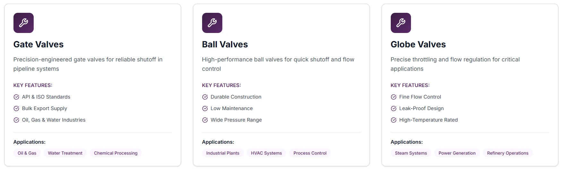Click the HVAC Systems tag
This screenshot has height=169, width=564.
pyautogui.click(x=266, y=153)
